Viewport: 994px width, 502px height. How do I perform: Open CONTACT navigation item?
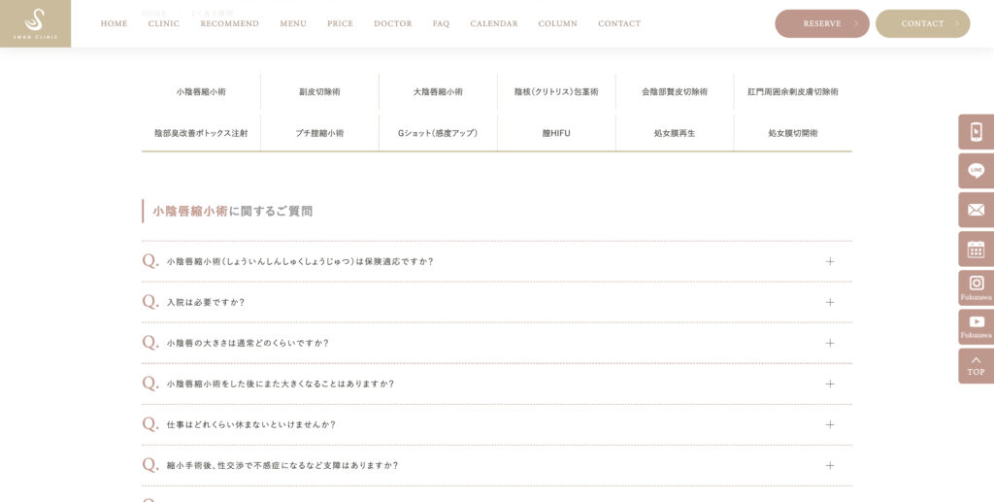click(619, 23)
